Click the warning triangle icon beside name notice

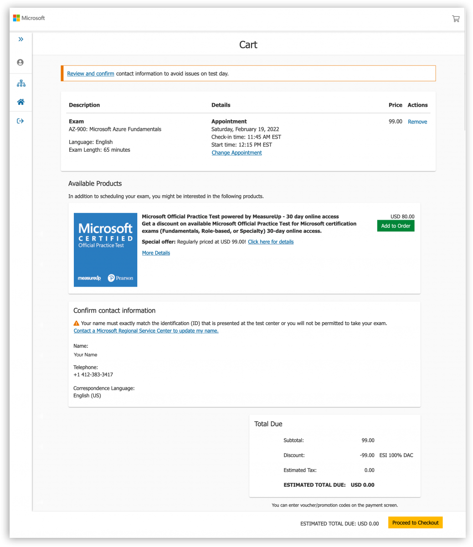point(77,323)
